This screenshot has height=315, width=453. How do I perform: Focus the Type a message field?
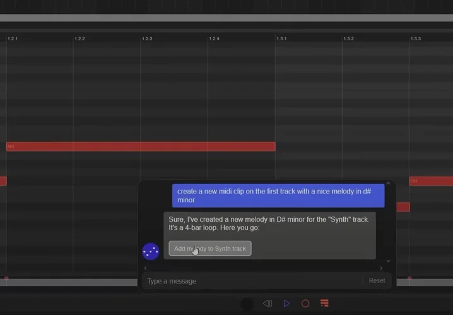(251, 281)
